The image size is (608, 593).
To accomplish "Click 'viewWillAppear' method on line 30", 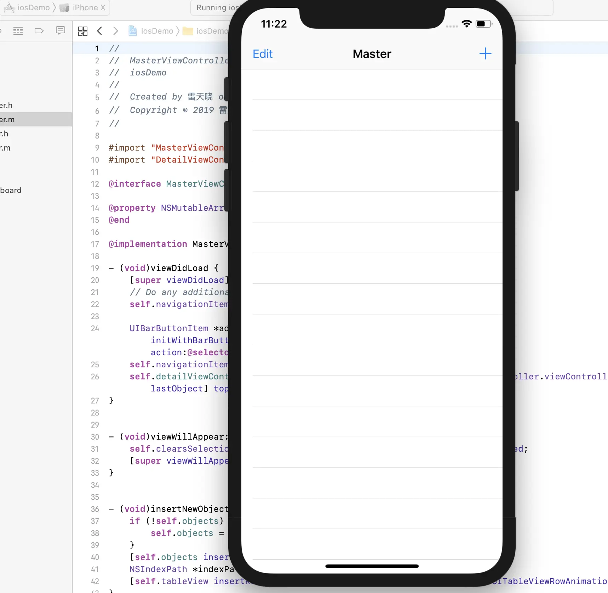I will click(x=187, y=437).
